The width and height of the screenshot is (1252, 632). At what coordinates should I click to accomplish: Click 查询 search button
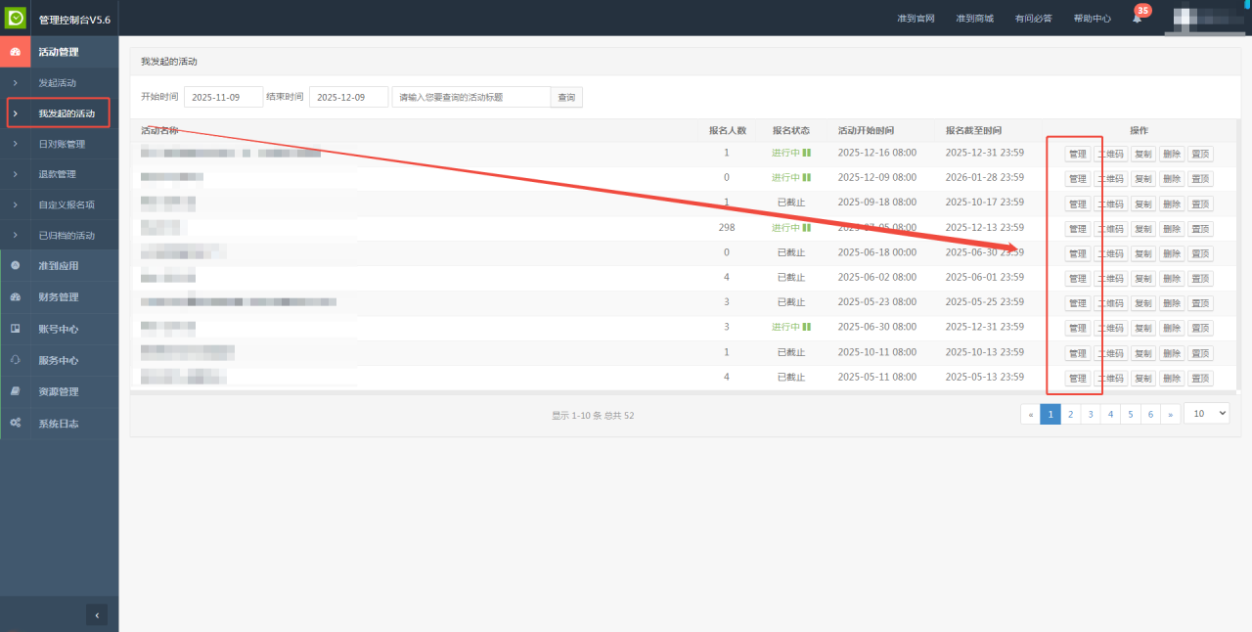(566, 97)
